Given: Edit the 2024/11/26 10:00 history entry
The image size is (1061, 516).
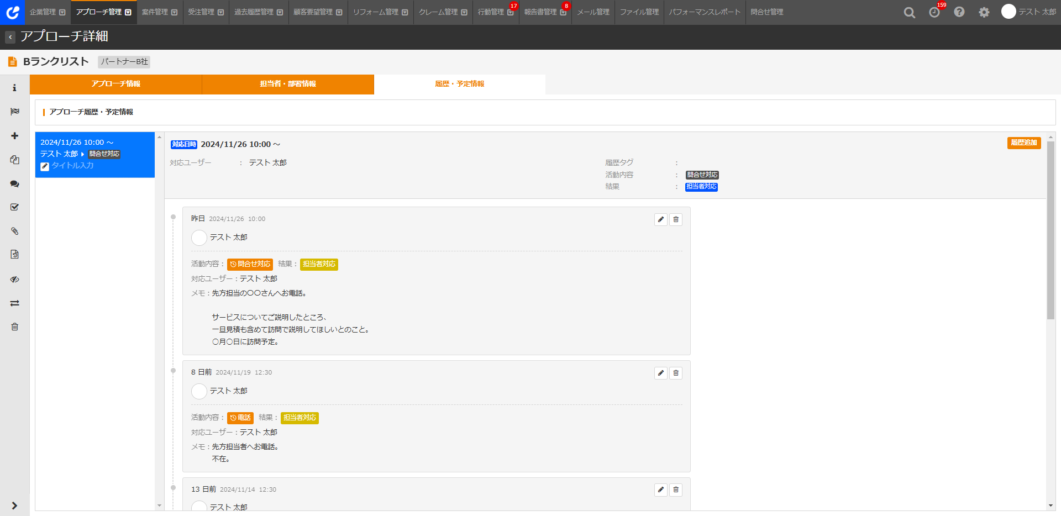Looking at the screenshot, I should pos(661,219).
